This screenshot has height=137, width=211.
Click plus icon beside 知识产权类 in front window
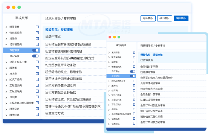pyautogui.click(x=134, y=95)
